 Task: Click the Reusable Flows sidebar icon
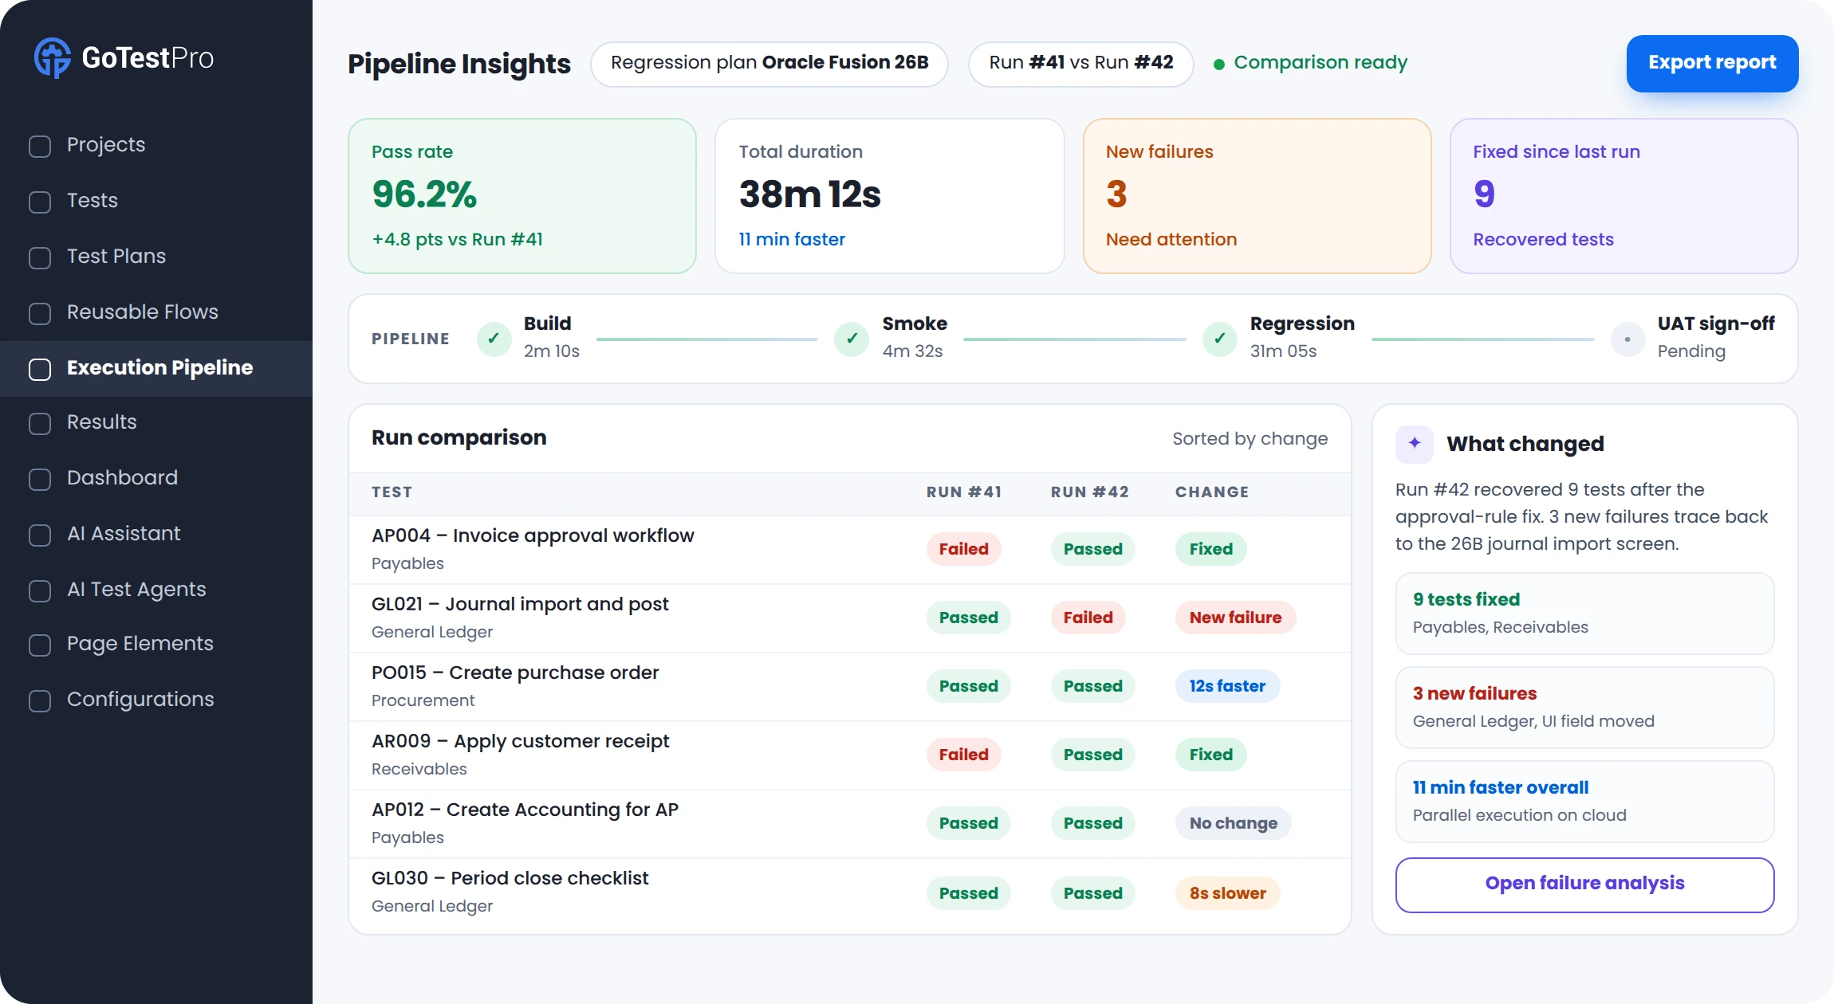pos(40,313)
